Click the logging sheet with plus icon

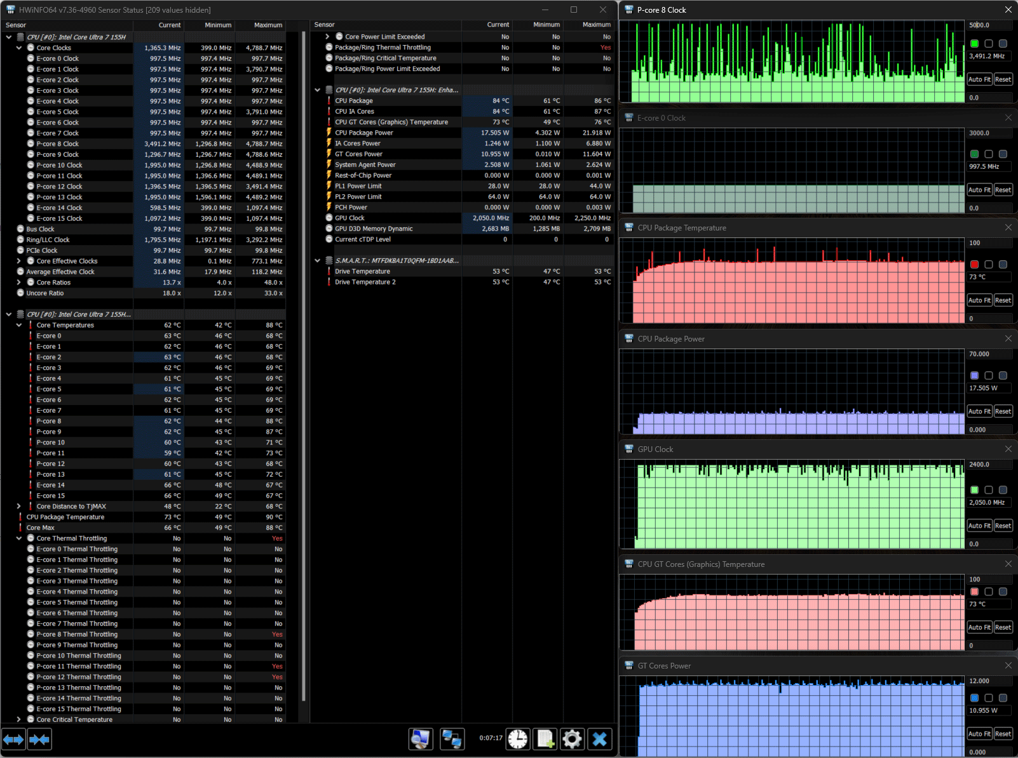(x=545, y=739)
